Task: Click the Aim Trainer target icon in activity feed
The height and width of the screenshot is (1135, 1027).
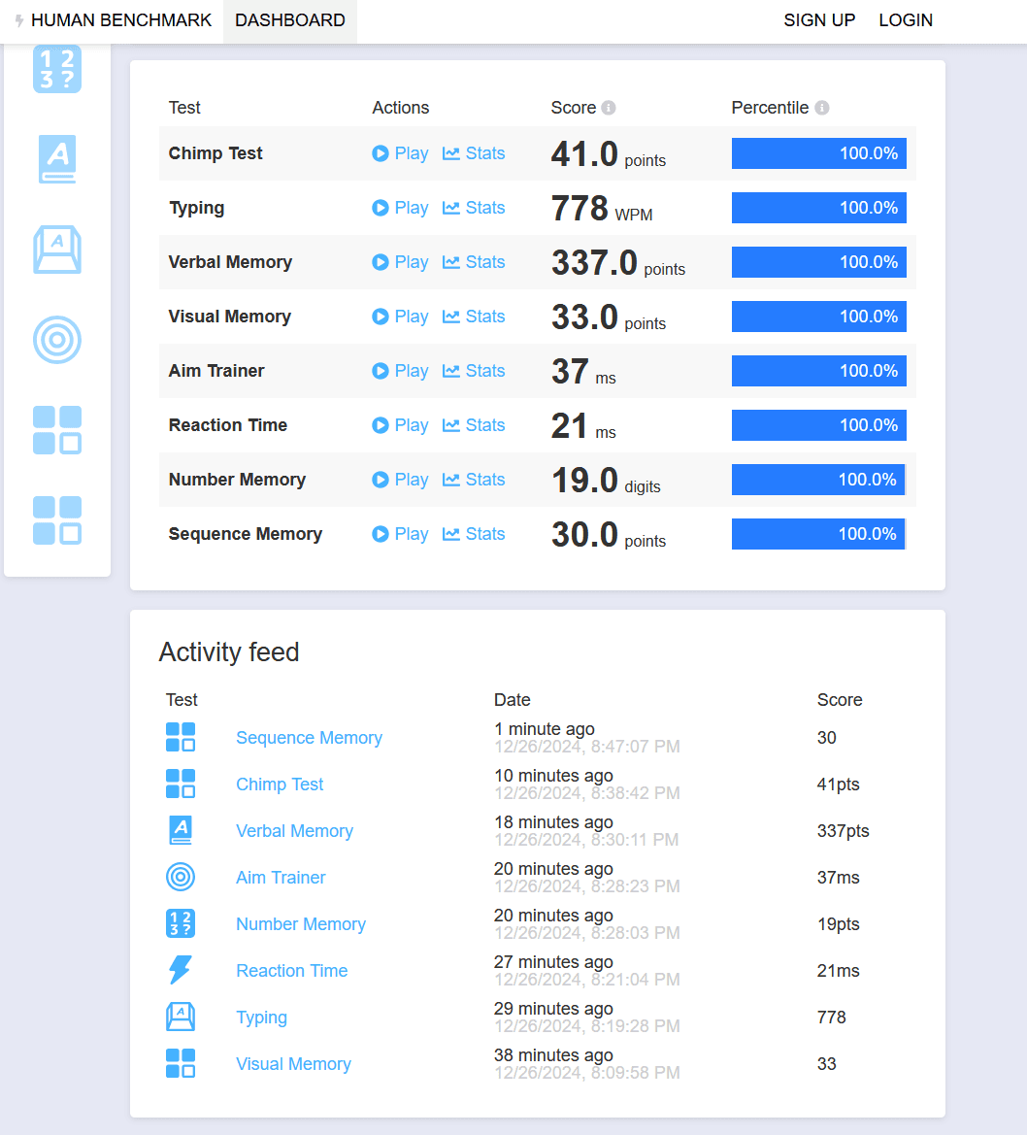Action: pos(182,877)
